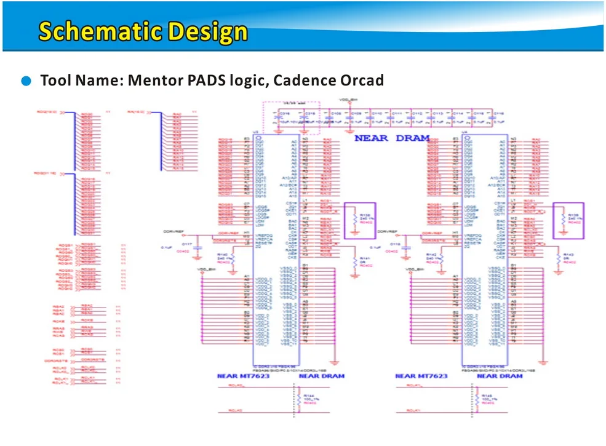This screenshot has width=606, height=446.
Task: Click the "Schematic Design" slide title
Action: (143, 31)
